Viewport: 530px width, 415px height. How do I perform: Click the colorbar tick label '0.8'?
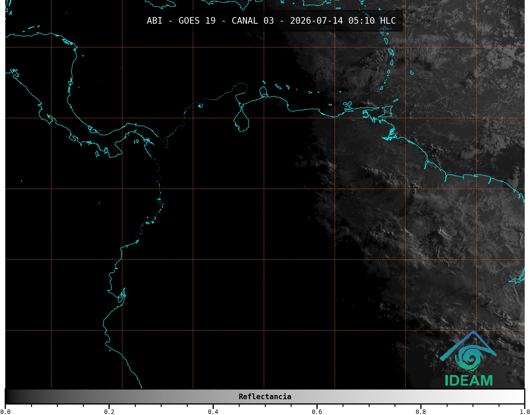[421, 412]
